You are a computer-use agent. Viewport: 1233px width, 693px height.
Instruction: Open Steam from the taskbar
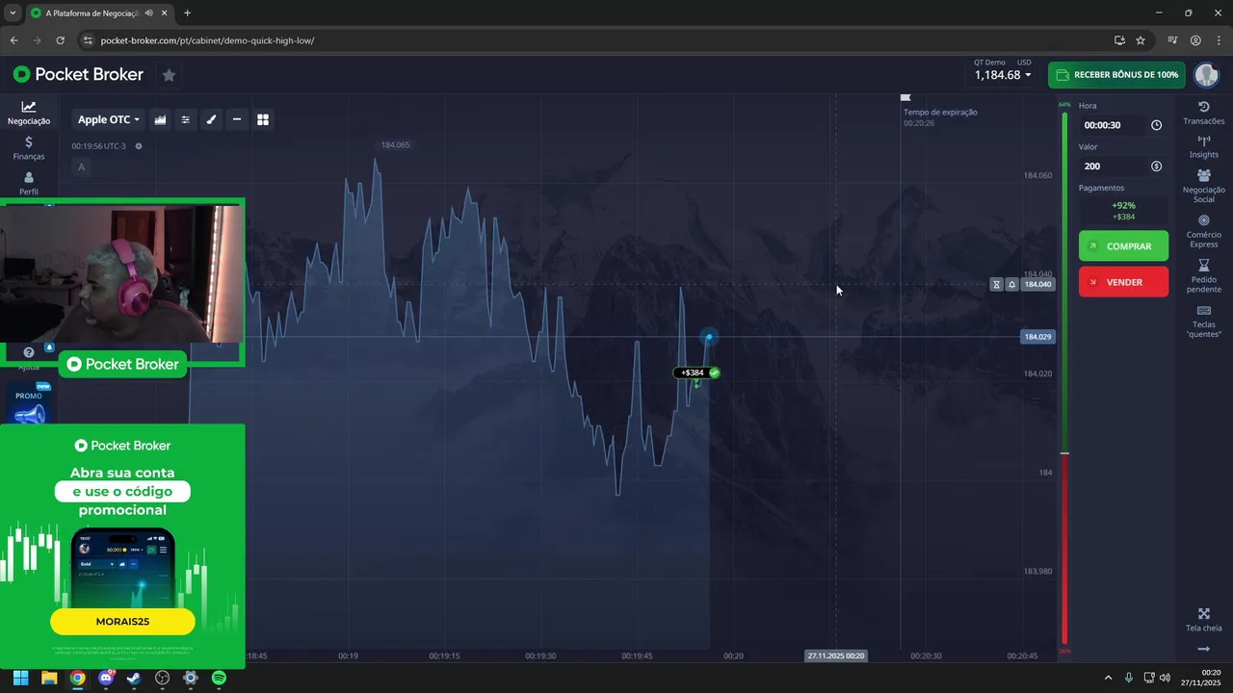[134, 678]
